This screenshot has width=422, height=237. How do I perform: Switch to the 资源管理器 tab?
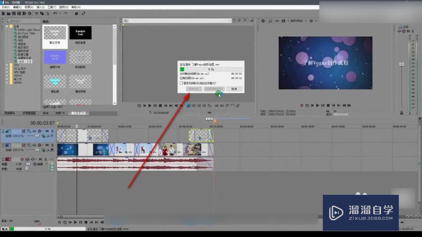(29, 113)
